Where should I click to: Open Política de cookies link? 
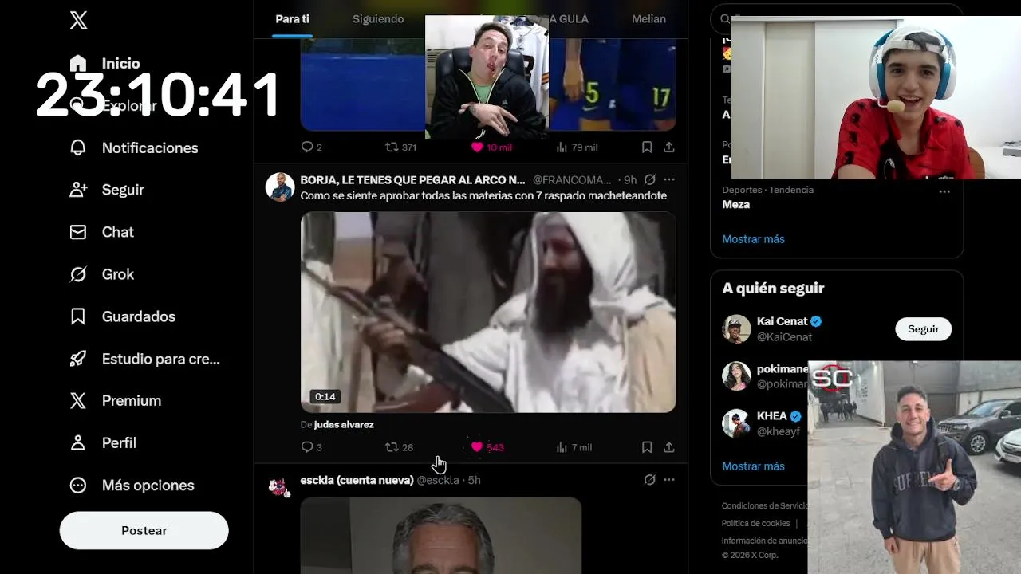755,524
